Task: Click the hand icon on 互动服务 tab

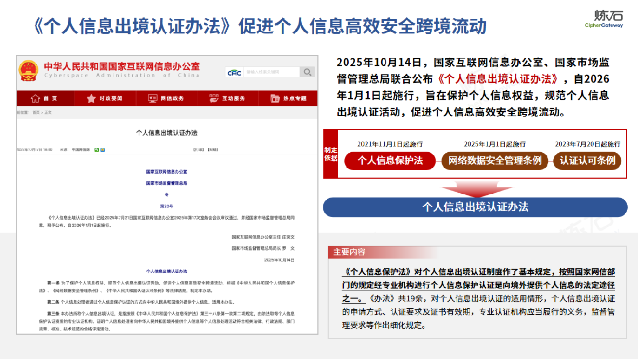Action: (x=214, y=98)
